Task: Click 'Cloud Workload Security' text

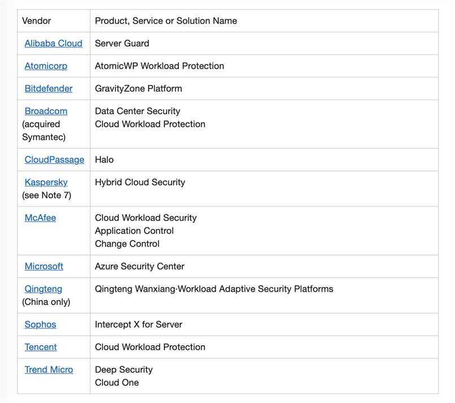Action: tap(146, 218)
